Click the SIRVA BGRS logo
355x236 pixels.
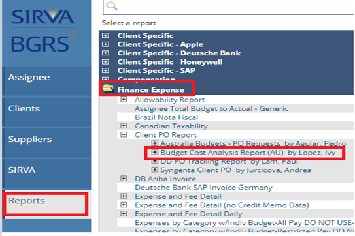tap(42, 30)
